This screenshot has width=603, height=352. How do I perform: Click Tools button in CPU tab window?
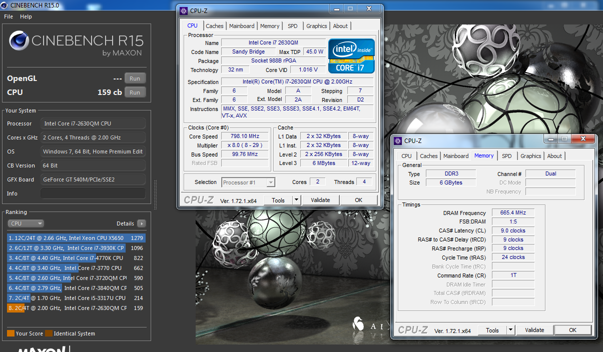coord(278,200)
